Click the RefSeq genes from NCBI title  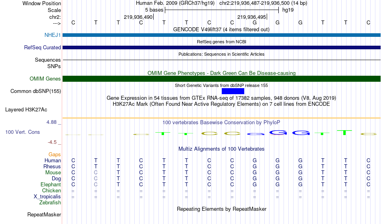pyautogui.click(x=221, y=42)
